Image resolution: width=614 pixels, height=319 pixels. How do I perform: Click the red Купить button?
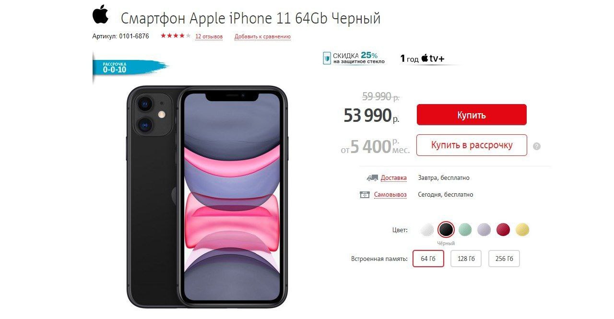pyautogui.click(x=472, y=115)
